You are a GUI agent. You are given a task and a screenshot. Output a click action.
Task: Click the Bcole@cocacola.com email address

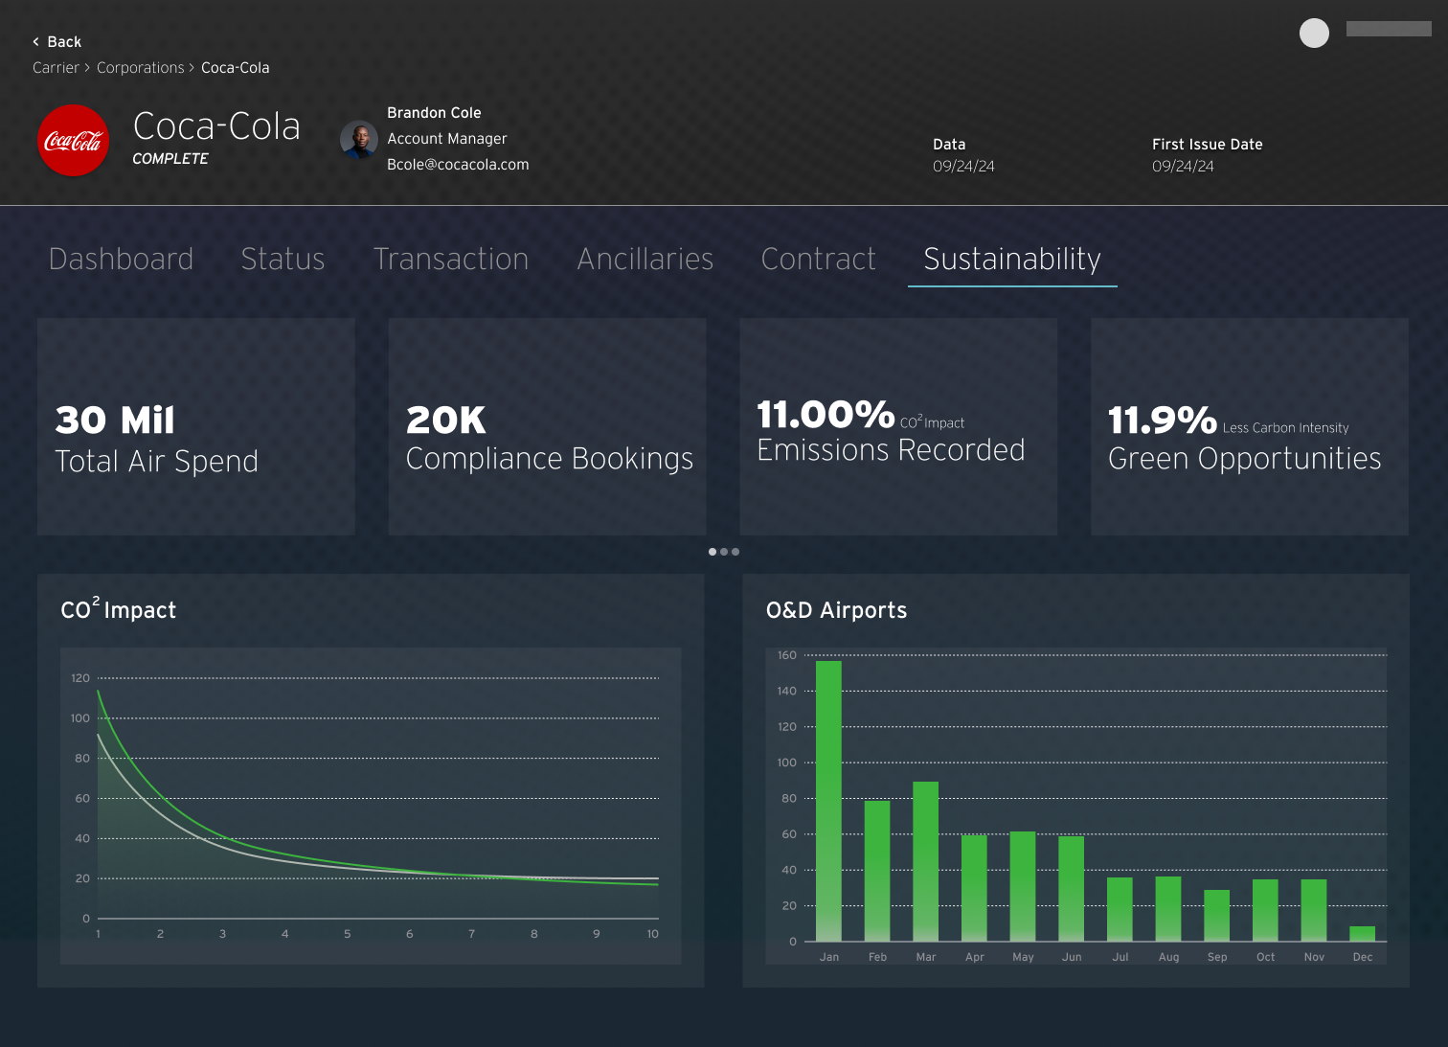458,165
